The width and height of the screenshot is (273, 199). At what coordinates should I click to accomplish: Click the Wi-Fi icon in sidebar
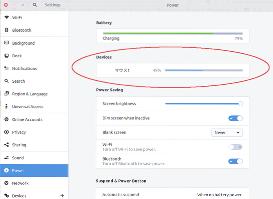tap(7, 18)
